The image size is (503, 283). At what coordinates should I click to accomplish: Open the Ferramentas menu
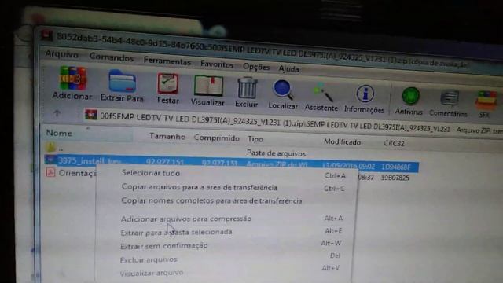point(167,61)
